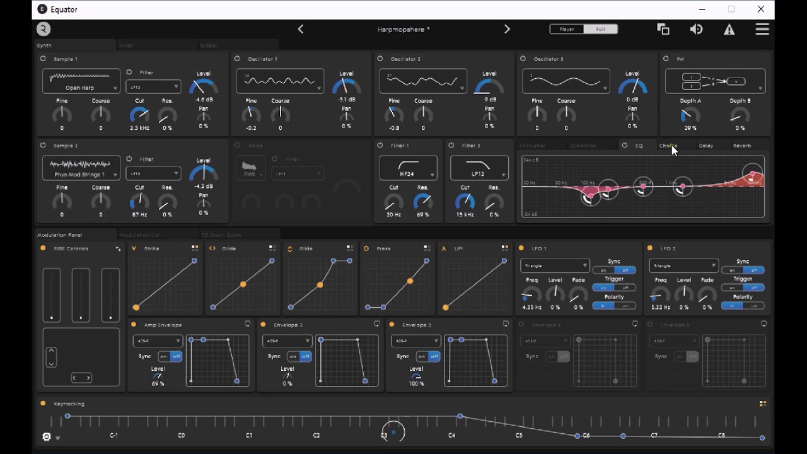
Task: Click the warning triangle icon
Action: (729, 29)
